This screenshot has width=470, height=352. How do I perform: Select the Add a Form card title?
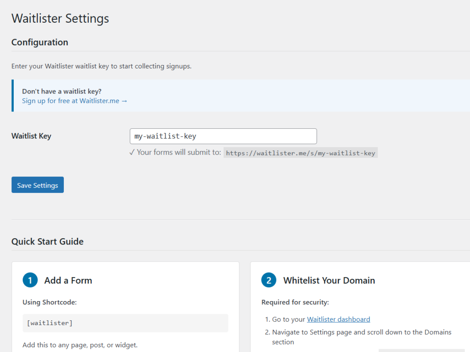tap(68, 280)
